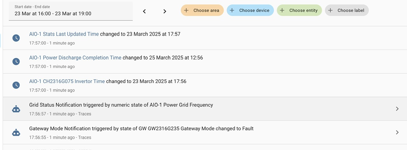This screenshot has height=150, width=407.
Task: Click the plus icon on Choose area chip
Action: pyautogui.click(x=186, y=10)
